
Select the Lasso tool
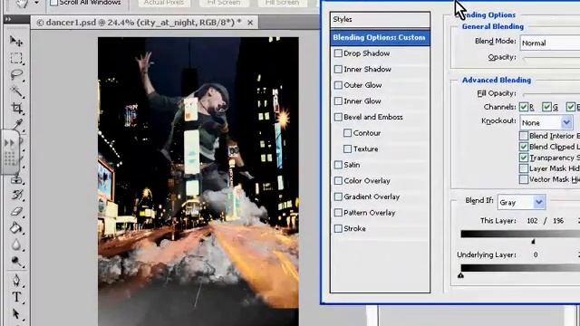coord(16,74)
